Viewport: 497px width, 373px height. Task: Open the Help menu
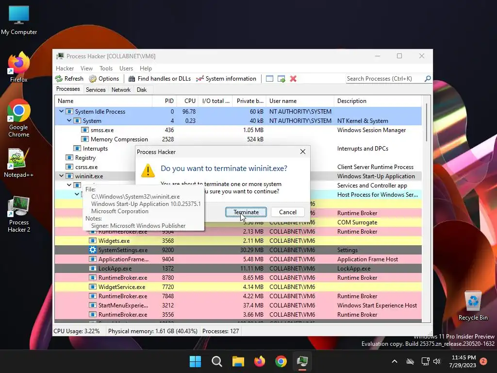click(146, 68)
